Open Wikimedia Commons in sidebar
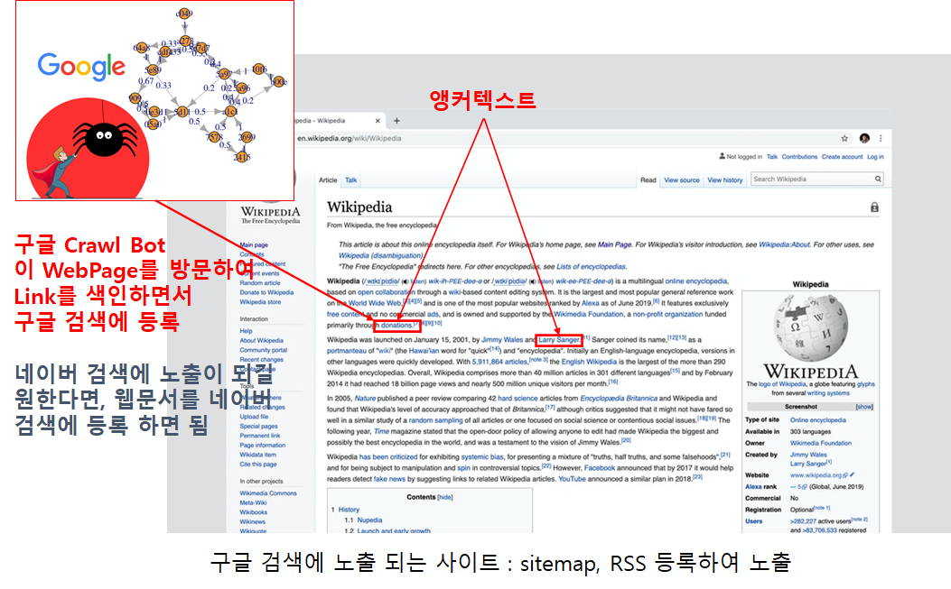Screen dimensions: 951x589 pyautogui.click(x=268, y=493)
